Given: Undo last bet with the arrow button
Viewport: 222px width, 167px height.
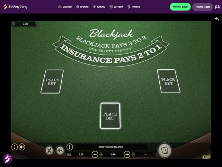Looking at the screenshot, I should pyautogui.click(x=60, y=150).
